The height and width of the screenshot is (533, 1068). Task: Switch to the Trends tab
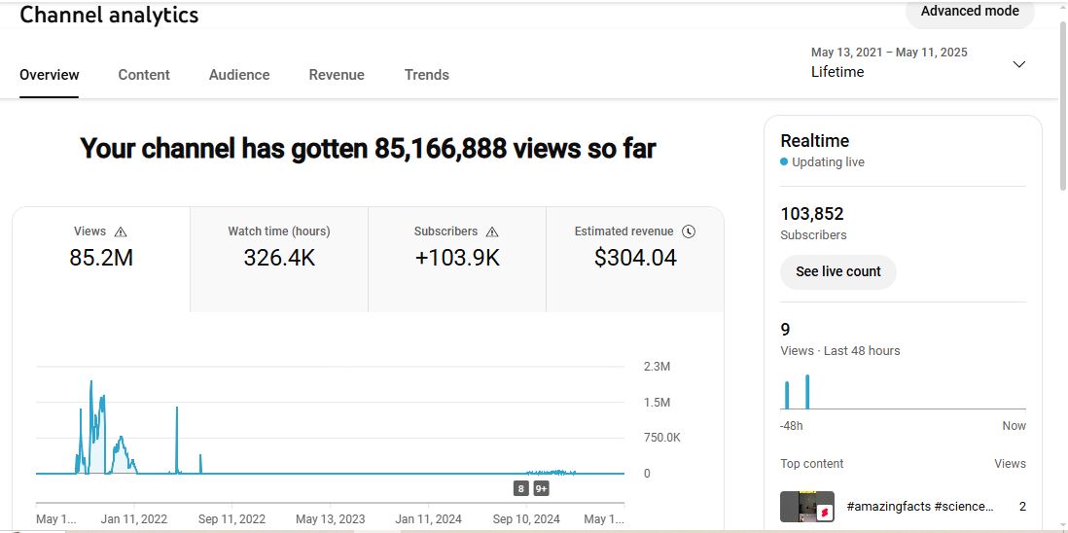tap(427, 75)
